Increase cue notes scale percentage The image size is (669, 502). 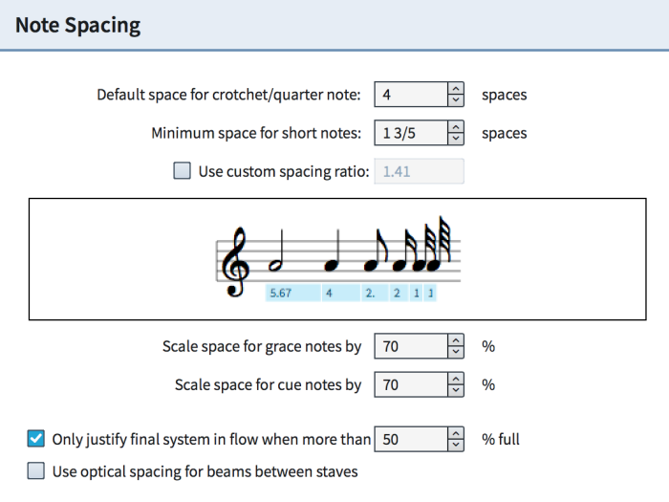coord(456,379)
